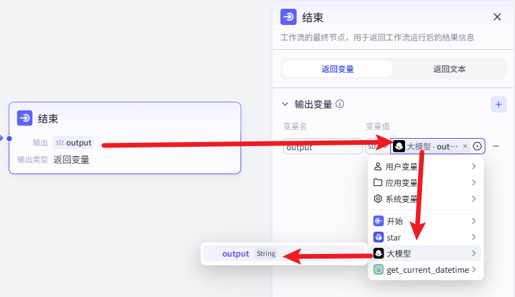Image resolution: width=515 pixels, height=297 pixels.
Task: Delete the output variable row
Action: pyautogui.click(x=496, y=146)
